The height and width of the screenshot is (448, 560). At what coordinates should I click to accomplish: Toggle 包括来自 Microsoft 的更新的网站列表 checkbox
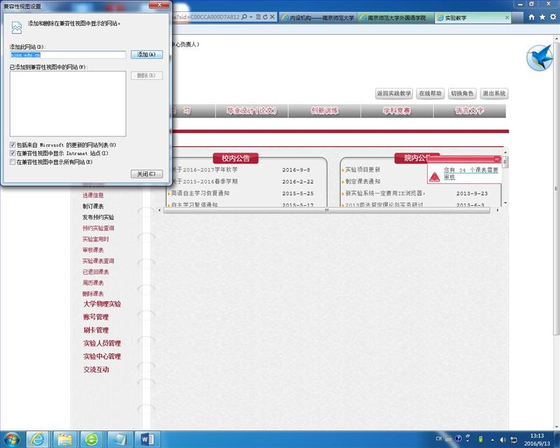(13, 144)
